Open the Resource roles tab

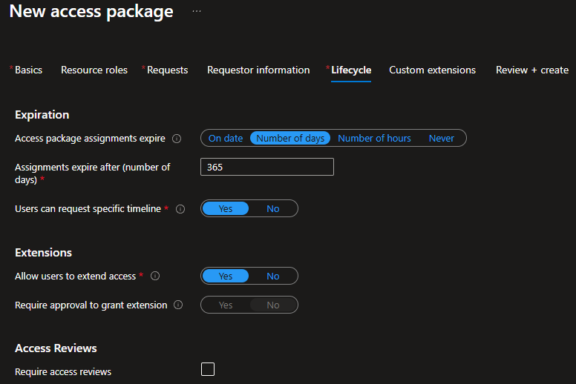pos(94,70)
